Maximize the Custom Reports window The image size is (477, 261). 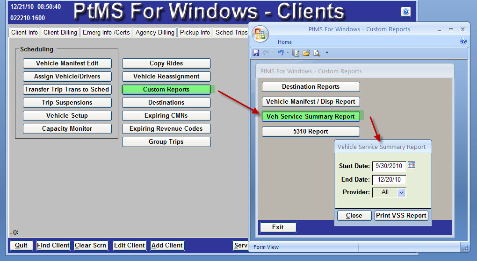[451, 29]
